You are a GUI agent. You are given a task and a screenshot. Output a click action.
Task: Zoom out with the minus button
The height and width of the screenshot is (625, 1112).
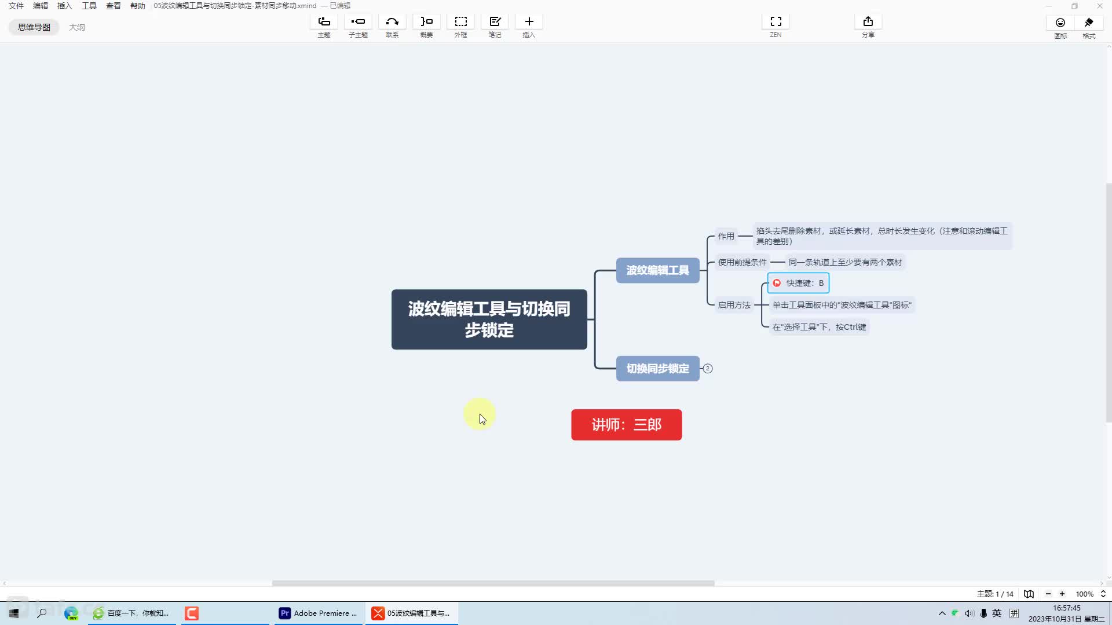tap(1048, 594)
